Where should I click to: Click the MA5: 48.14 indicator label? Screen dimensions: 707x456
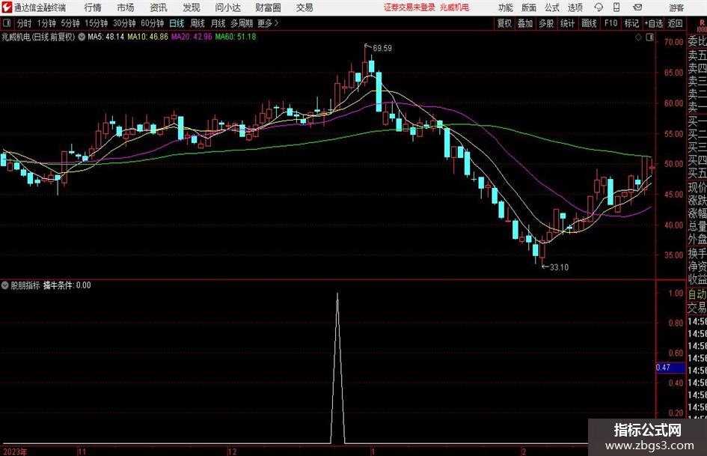point(105,37)
